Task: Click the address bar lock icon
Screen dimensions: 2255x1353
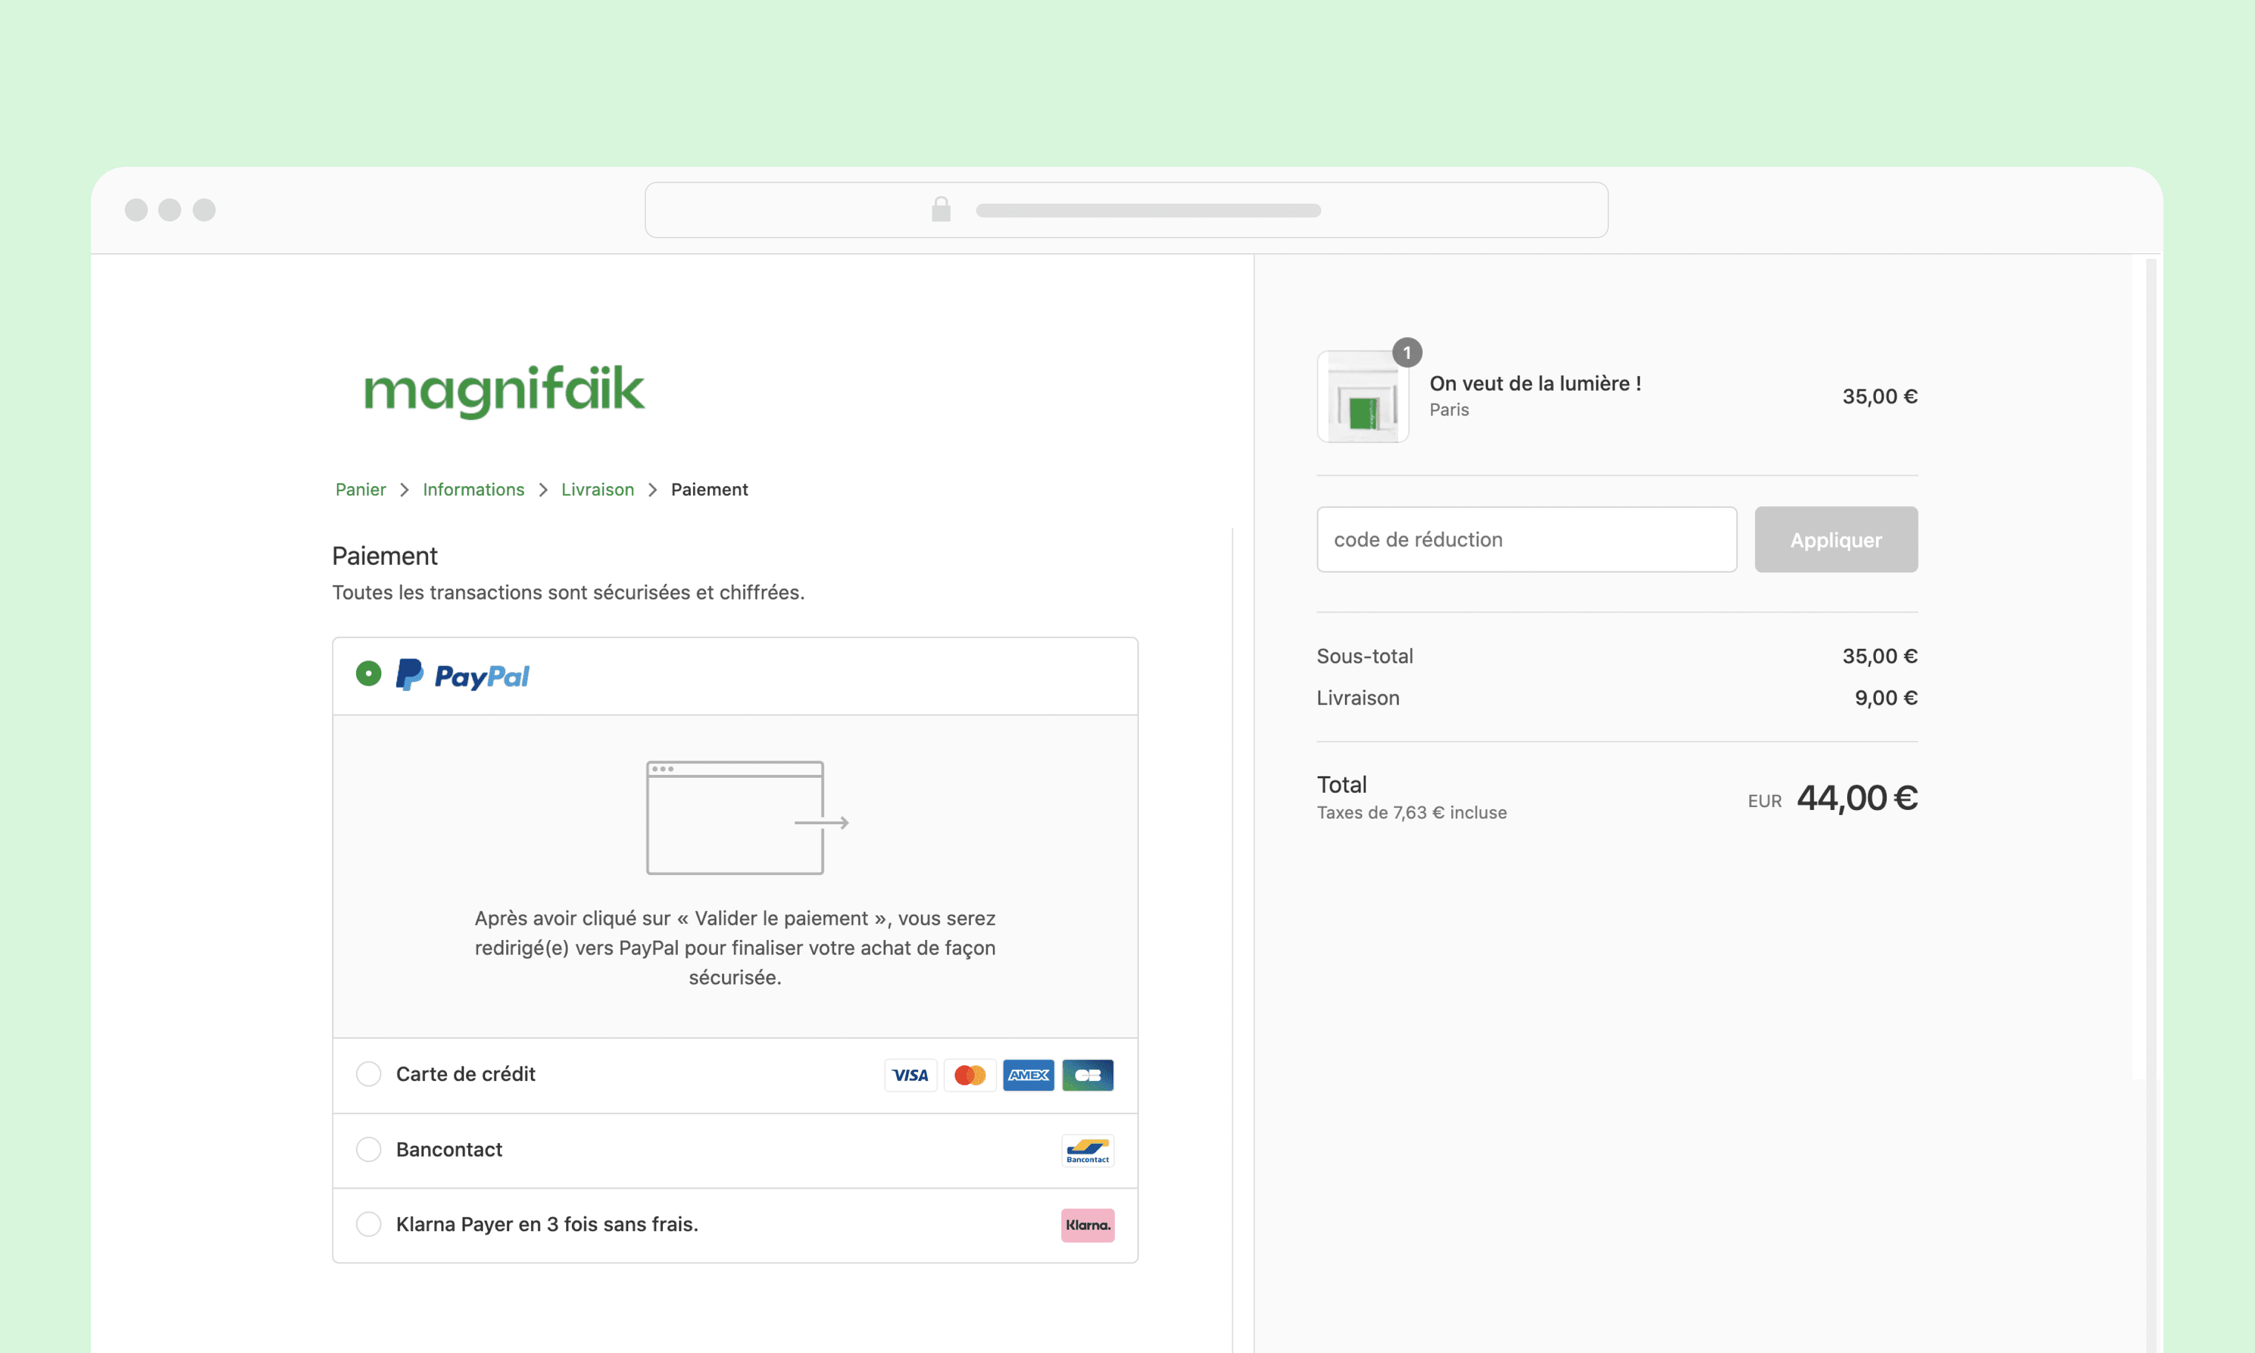Action: click(941, 210)
